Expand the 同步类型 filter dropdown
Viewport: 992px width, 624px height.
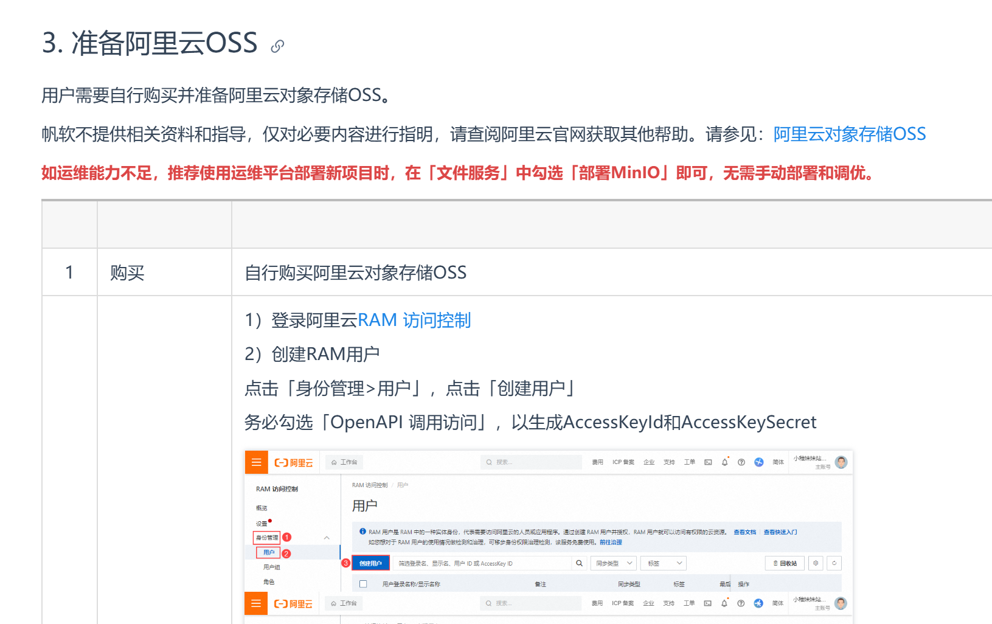pyautogui.click(x=614, y=563)
